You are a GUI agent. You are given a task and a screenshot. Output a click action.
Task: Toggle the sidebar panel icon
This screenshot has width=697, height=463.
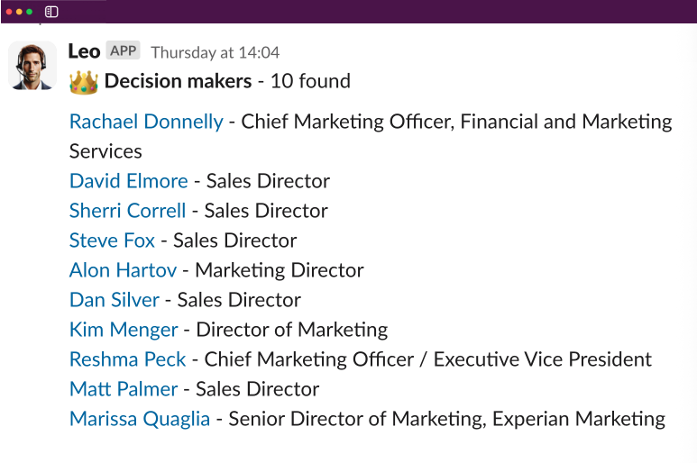pyautogui.click(x=51, y=12)
